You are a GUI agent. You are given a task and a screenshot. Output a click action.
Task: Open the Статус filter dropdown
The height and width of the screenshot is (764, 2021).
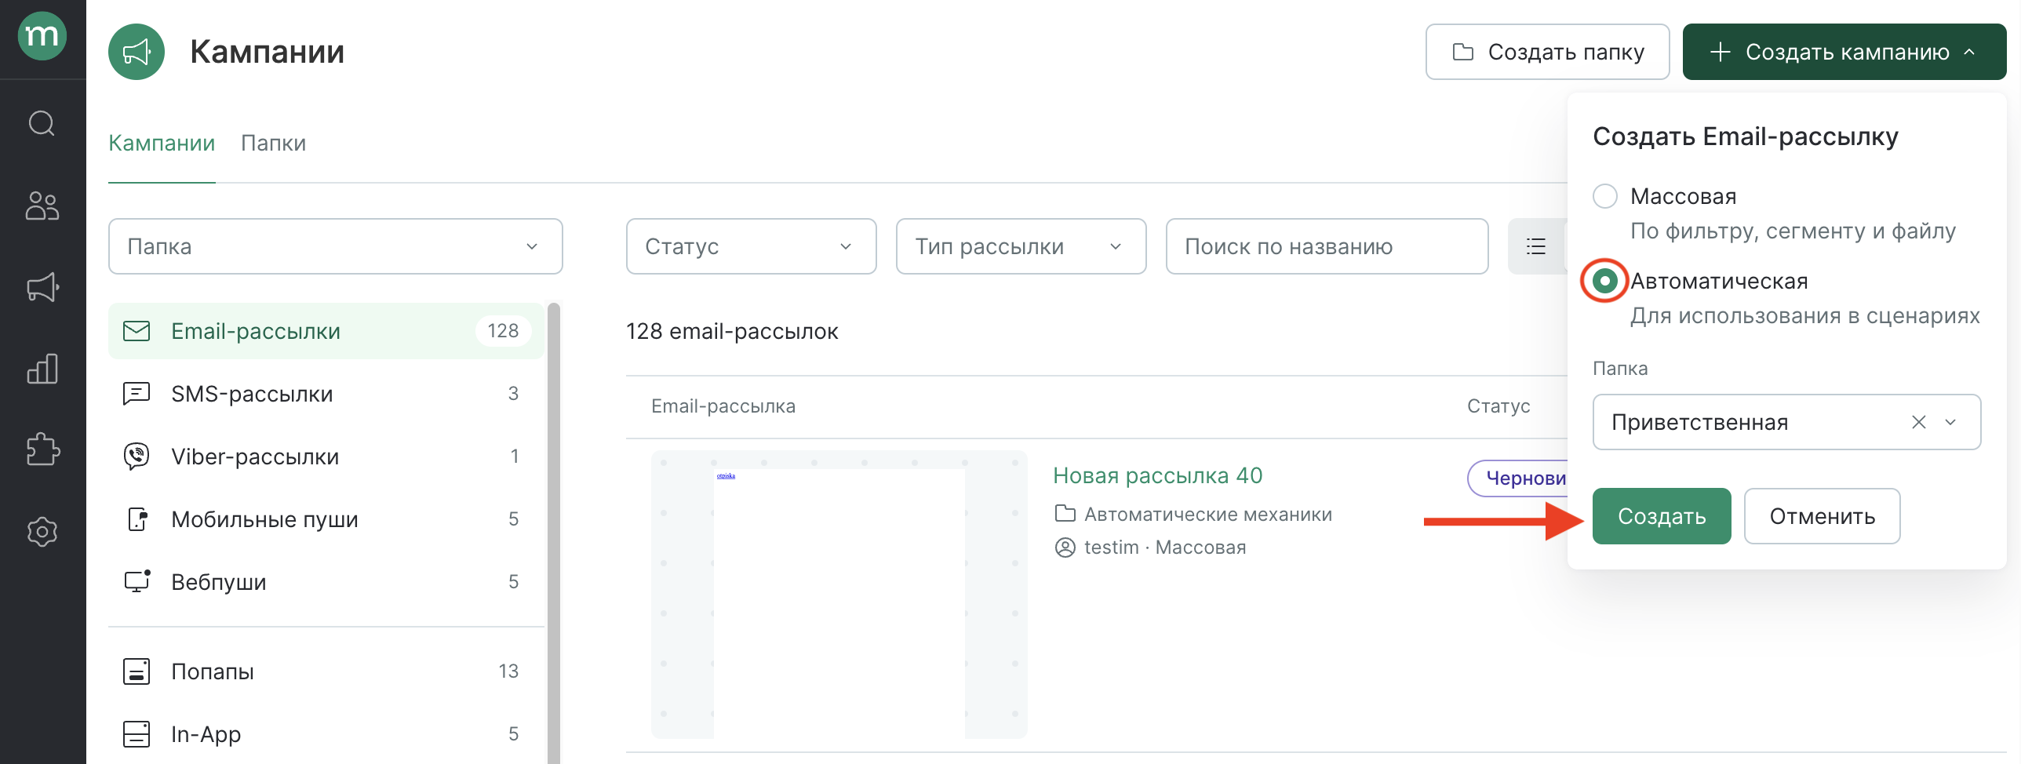[x=752, y=246]
